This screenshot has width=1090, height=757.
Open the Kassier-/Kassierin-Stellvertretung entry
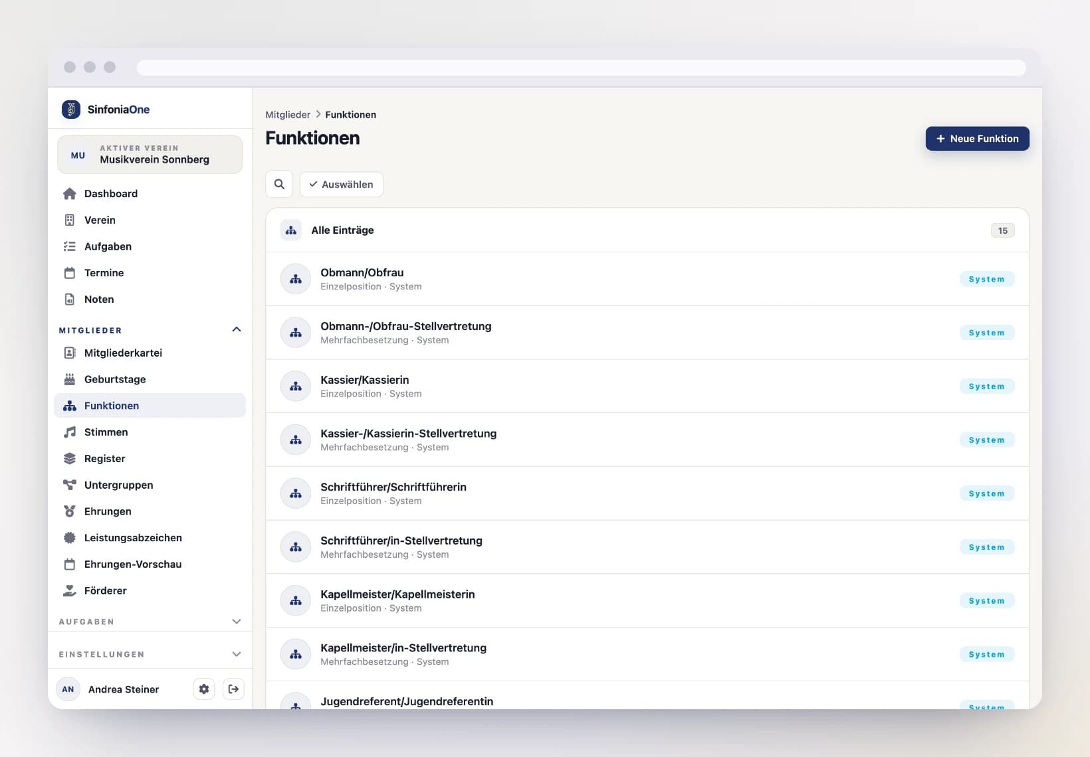tap(647, 440)
